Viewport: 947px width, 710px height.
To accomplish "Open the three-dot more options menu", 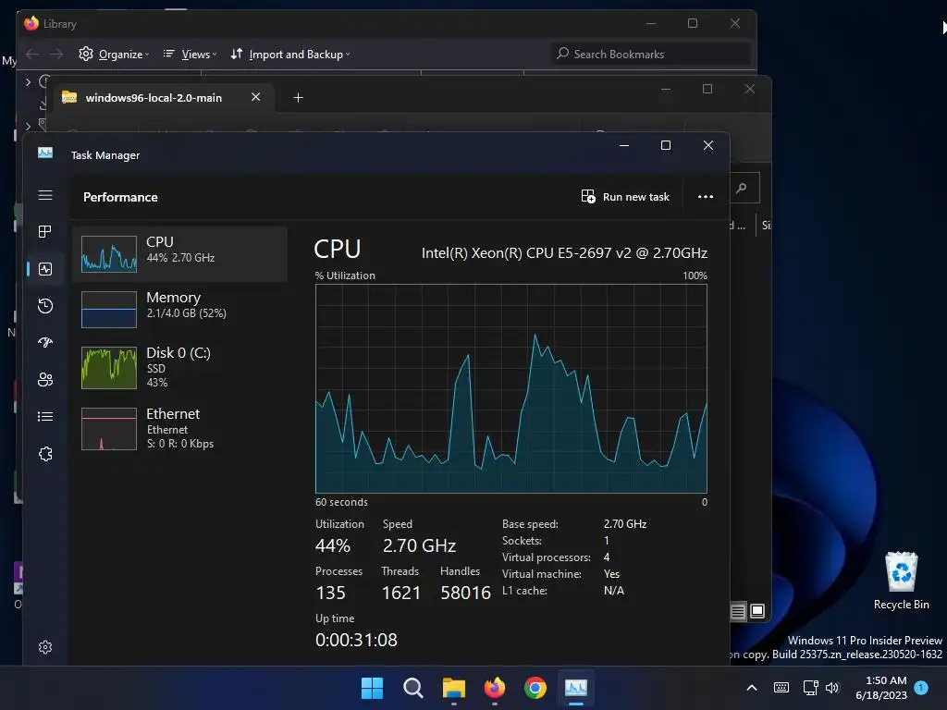I will click(x=706, y=197).
